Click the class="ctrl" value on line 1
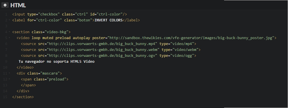 point(81,14)
